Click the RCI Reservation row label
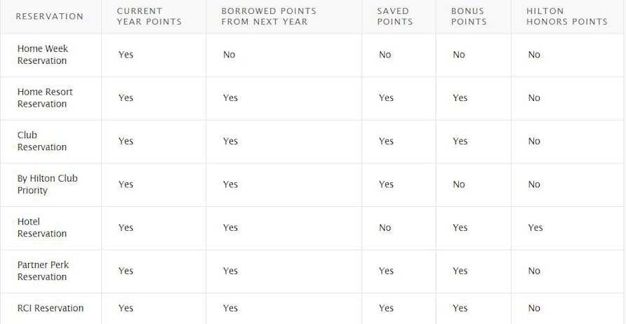Screen dimensions: 626x324 51,308
